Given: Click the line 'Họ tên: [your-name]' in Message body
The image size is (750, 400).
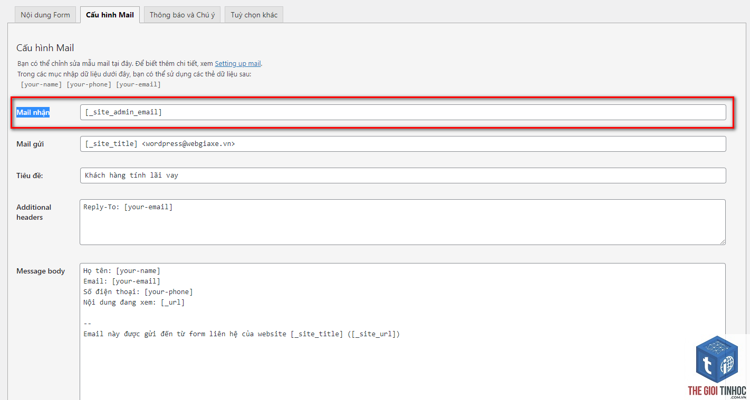Looking at the screenshot, I should 122,271.
